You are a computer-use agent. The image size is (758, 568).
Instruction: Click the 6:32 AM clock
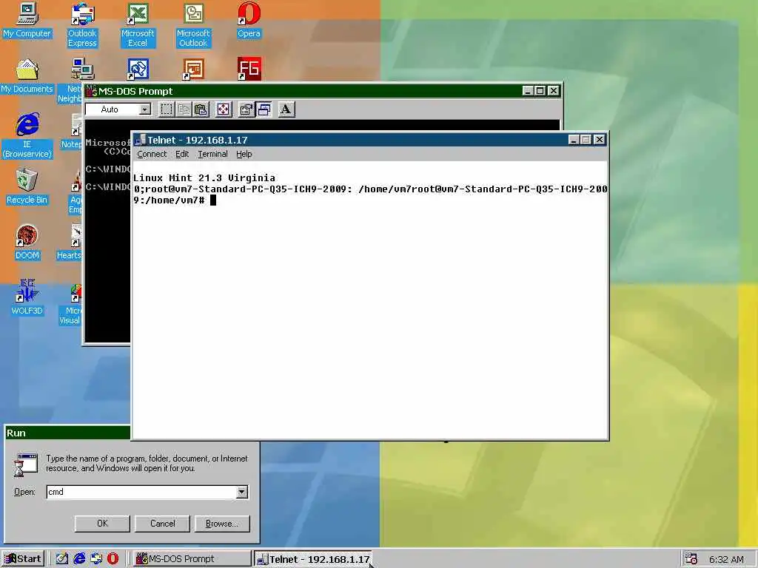pos(726,559)
